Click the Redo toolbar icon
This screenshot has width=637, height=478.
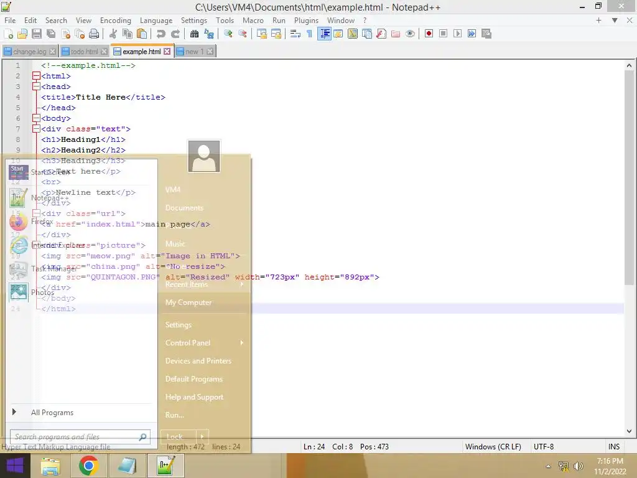pyautogui.click(x=175, y=34)
